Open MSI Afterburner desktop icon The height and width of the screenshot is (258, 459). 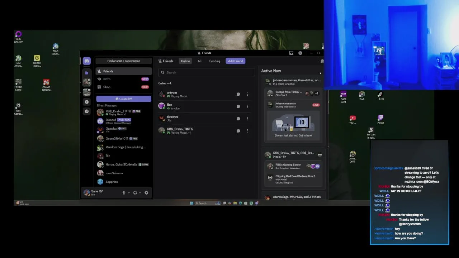[18, 61]
